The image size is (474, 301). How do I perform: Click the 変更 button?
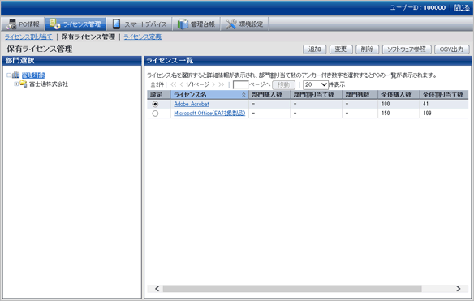[341, 49]
